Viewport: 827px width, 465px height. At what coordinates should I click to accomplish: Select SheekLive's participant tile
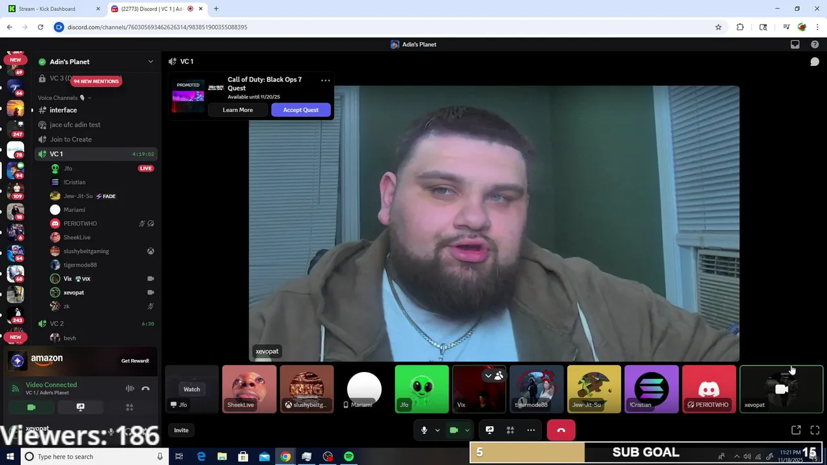coord(249,389)
